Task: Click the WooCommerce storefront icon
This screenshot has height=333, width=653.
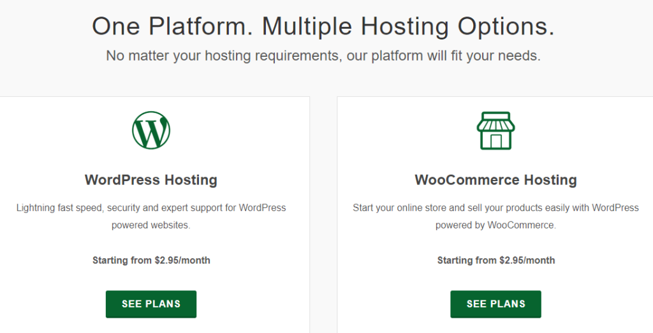Action: (x=495, y=131)
